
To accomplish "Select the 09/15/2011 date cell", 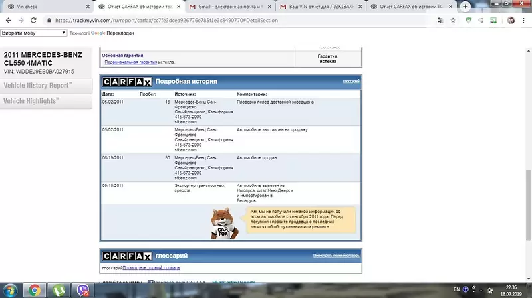I will [x=112, y=186].
